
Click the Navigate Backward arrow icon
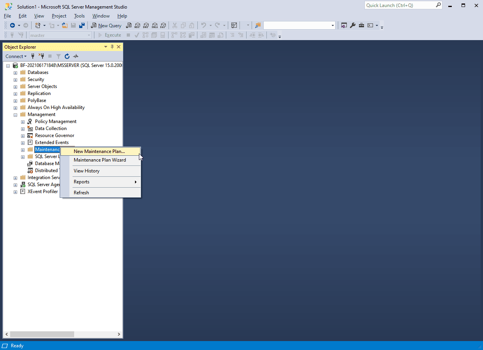(x=12, y=25)
